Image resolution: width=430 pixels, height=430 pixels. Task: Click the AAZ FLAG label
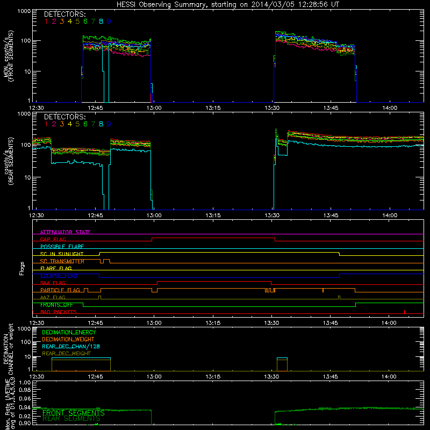tap(53, 297)
